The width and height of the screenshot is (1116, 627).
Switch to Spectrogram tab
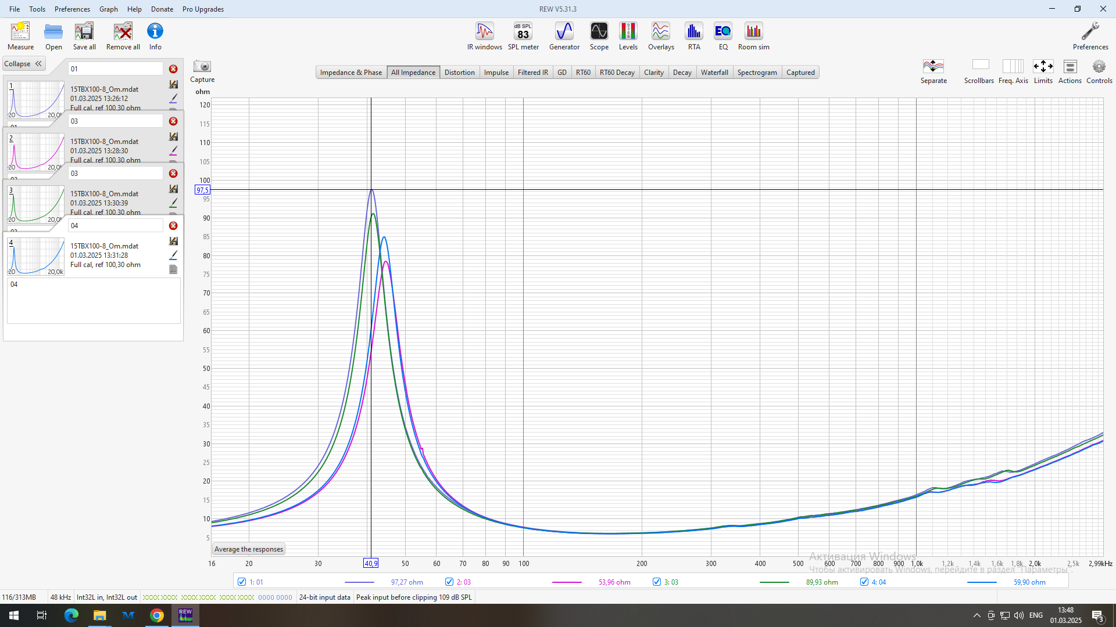[x=757, y=73]
